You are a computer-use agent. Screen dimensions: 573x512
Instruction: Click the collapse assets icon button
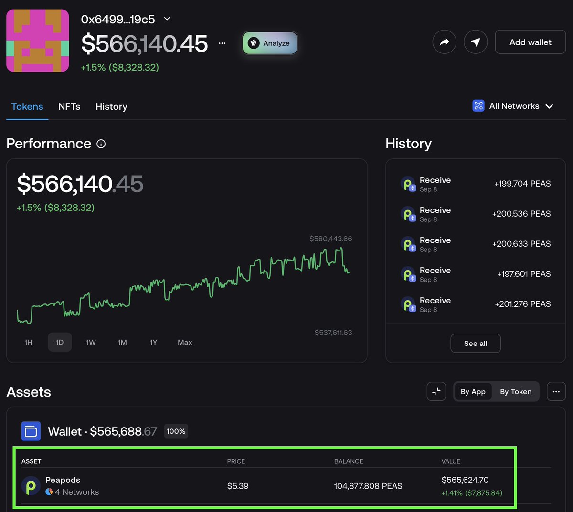coord(436,392)
